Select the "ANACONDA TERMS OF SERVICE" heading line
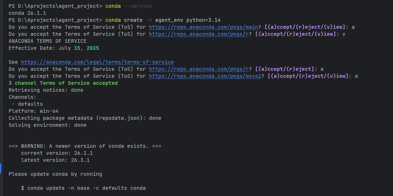Image resolution: width=393 pixels, height=196 pixels. point(48,41)
